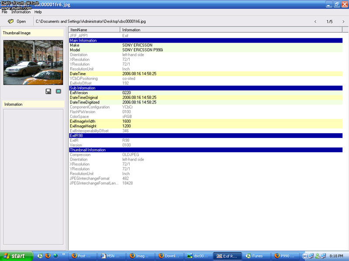Screen dimensions: 349x261
Task: Click the Information column header in the list
Action: (231, 30)
